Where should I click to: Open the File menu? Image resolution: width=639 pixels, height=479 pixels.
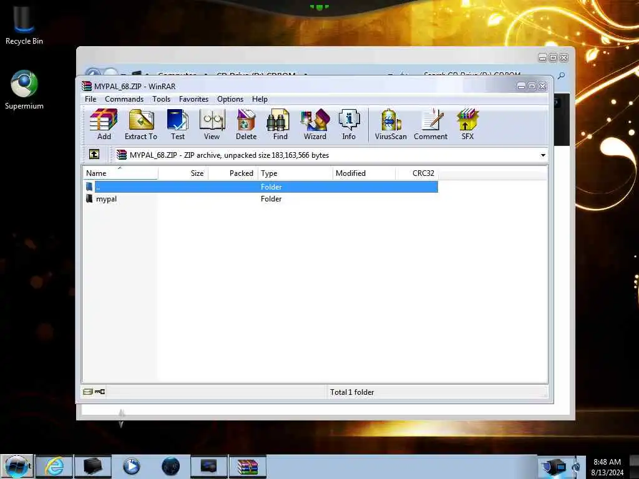click(90, 99)
